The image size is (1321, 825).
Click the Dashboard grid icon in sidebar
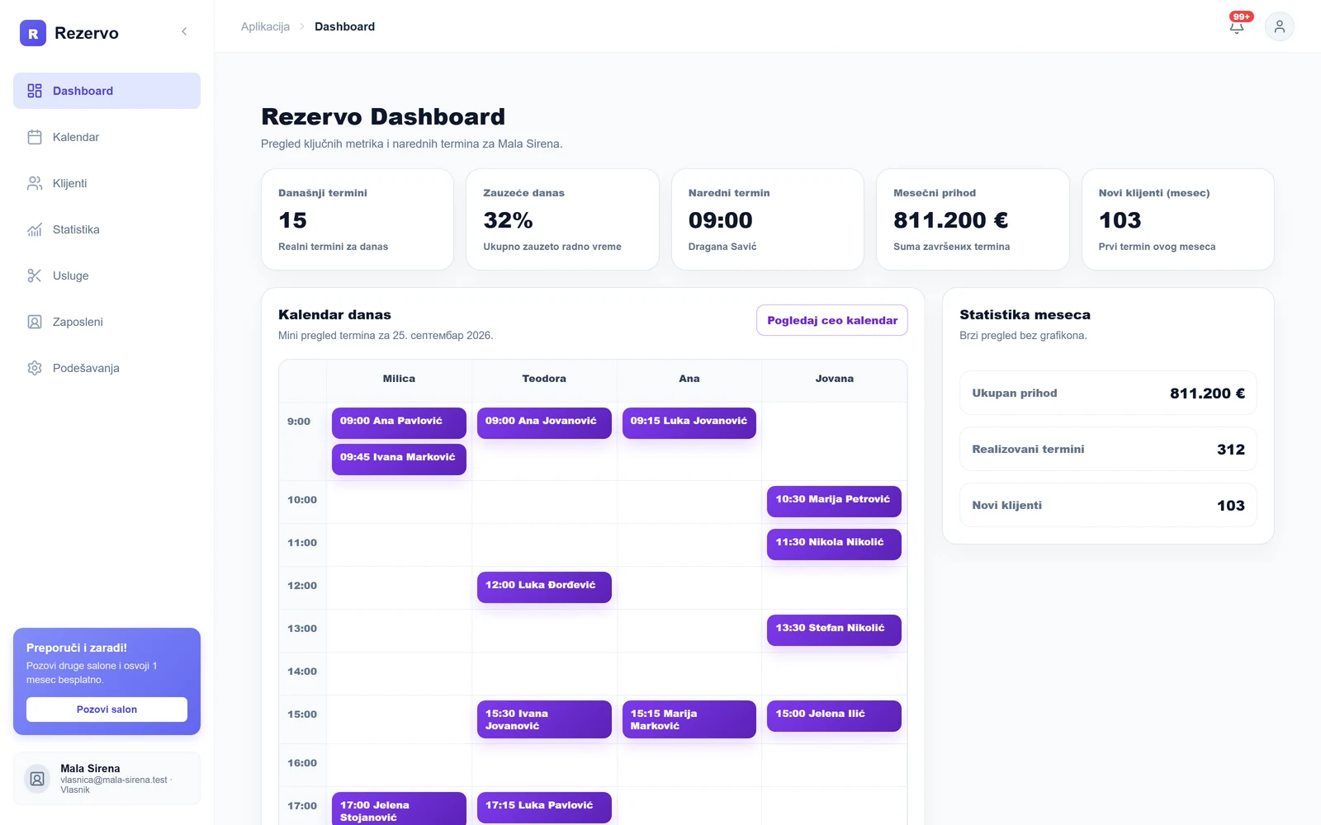[x=35, y=91]
